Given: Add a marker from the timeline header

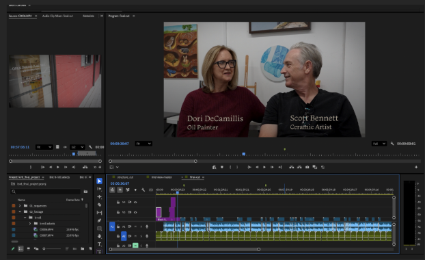Looking at the screenshot, I should (x=135, y=190).
